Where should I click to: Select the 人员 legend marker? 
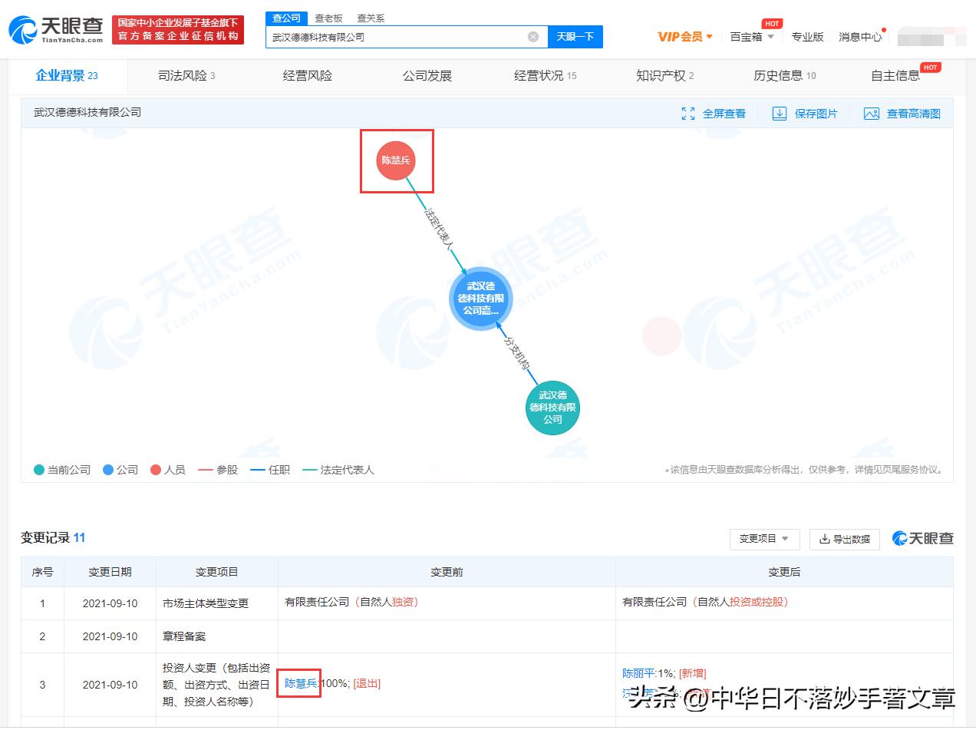tap(153, 470)
